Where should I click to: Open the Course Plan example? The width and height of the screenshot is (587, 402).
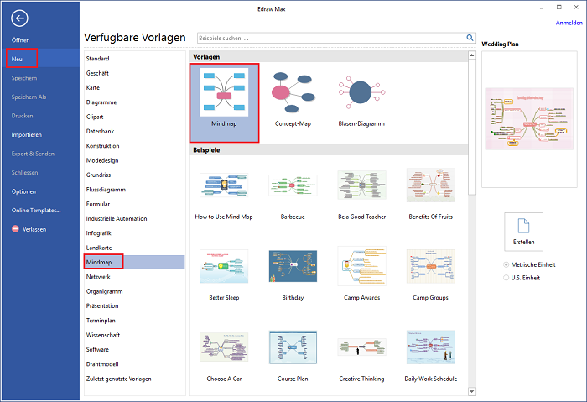click(x=293, y=347)
